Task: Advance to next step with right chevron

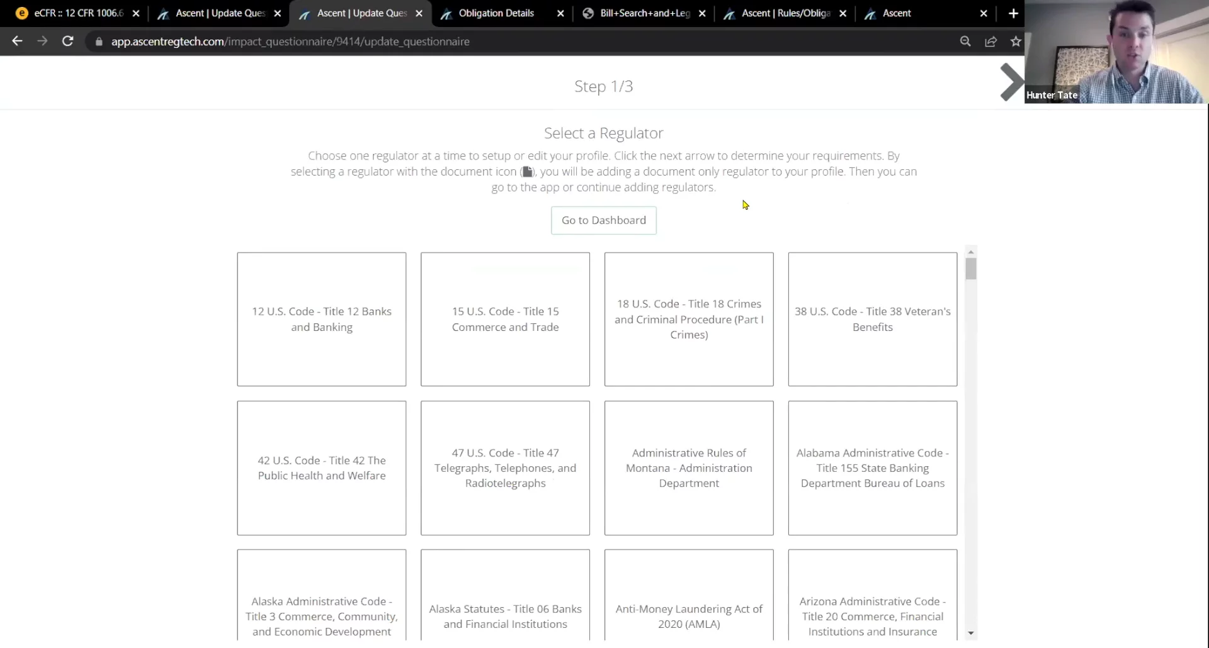Action: 1011,82
